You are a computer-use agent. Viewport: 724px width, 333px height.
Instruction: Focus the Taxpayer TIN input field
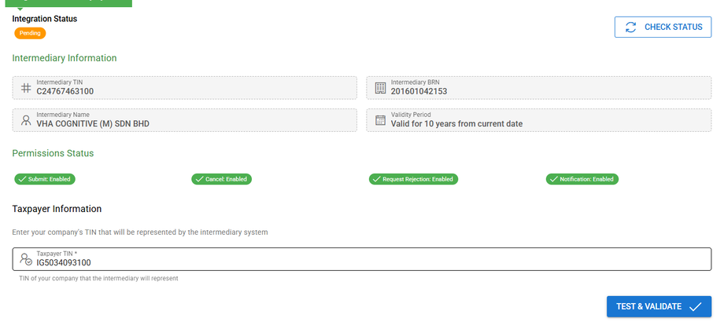click(x=370, y=262)
